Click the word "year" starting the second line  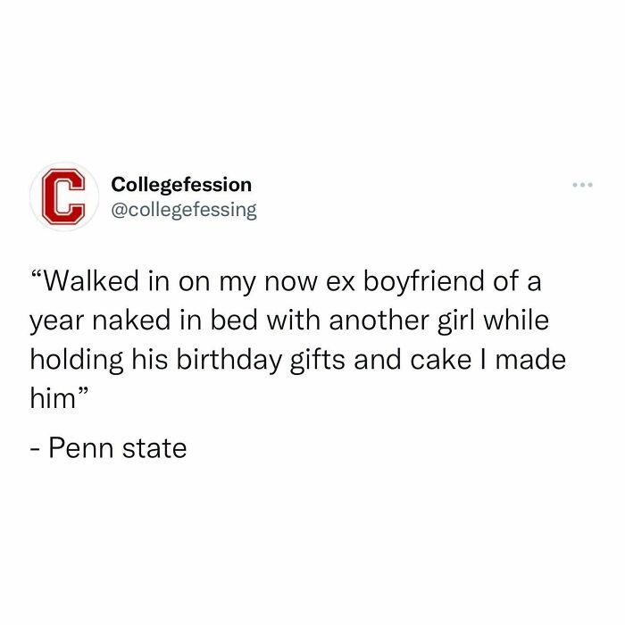[56, 324]
